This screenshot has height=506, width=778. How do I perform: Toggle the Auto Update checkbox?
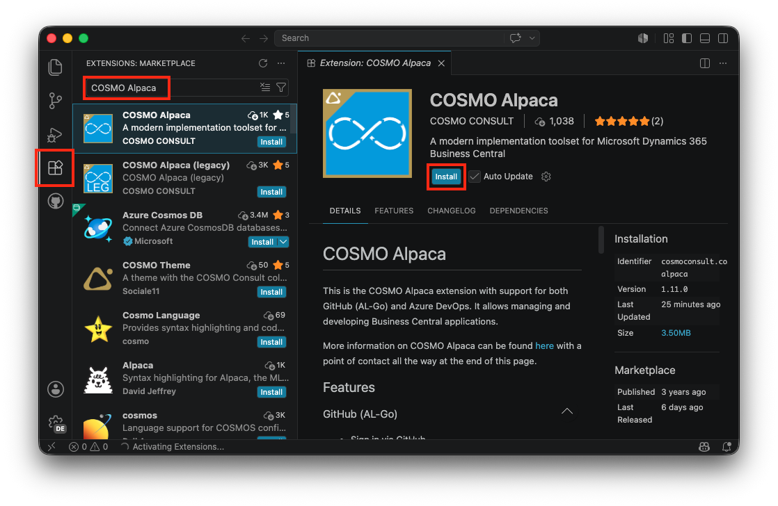[475, 177]
